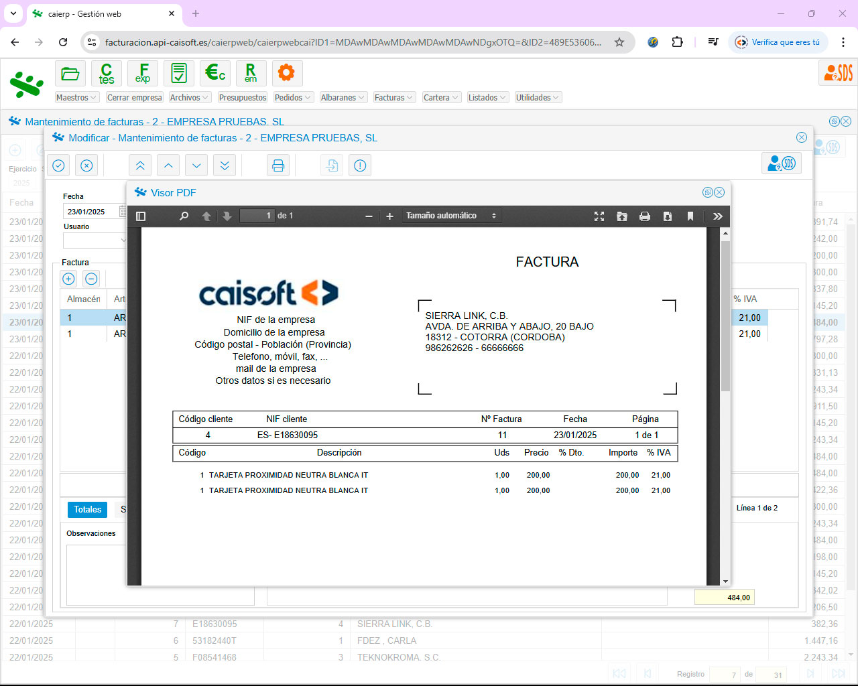858x686 pixels.
Task: Click the printer icon in Modificar toolbar
Action: (278, 165)
